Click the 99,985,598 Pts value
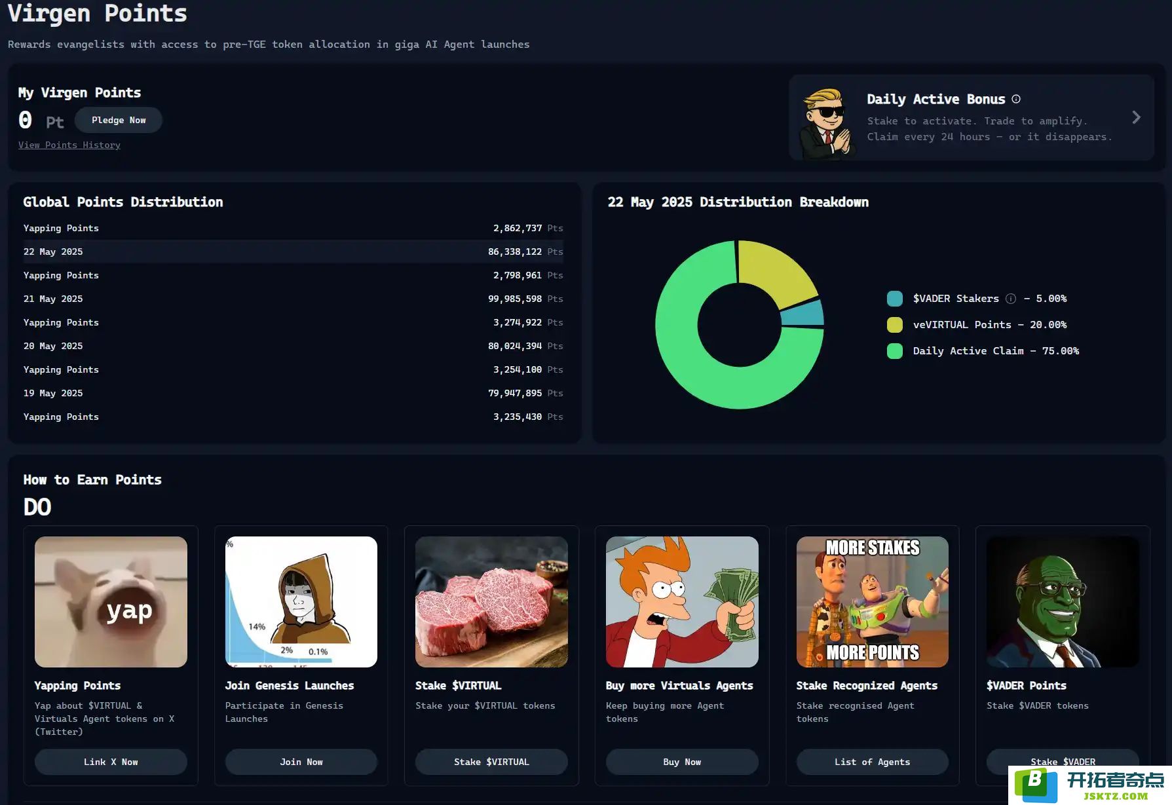1172x805 pixels. click(x=525, y=299)
